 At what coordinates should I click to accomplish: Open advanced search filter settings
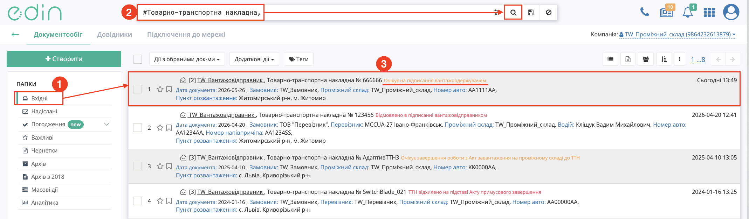(x=496, y=12)
